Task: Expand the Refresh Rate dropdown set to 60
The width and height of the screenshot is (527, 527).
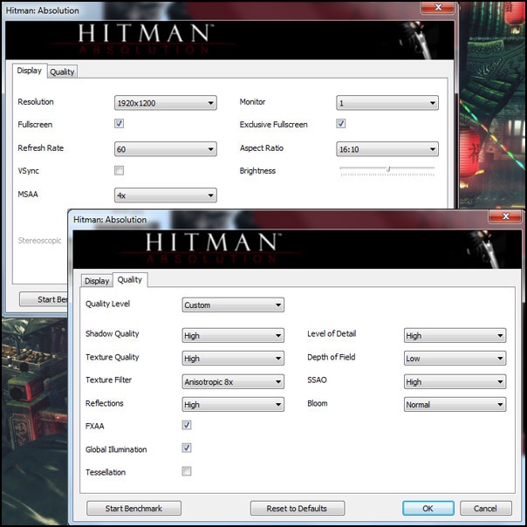Action: 166,149
